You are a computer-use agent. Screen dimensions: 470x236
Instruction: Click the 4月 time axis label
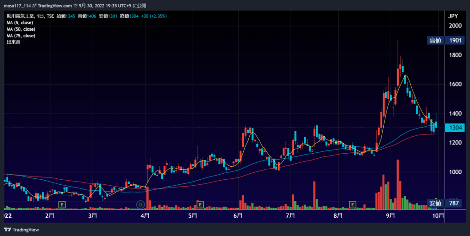145,215
